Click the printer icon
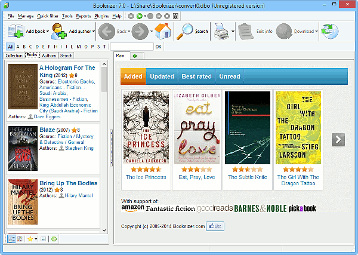Viewport: 358px width, 255px height. [x=221, y=31]
